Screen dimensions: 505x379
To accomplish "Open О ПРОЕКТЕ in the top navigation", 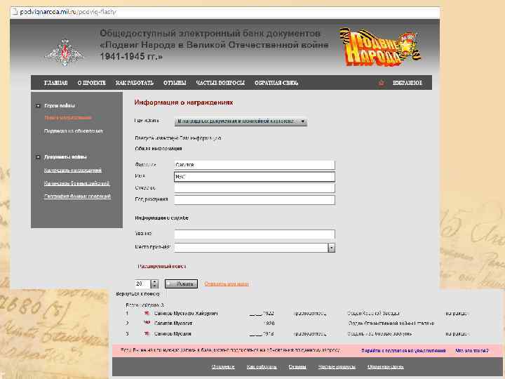I will 91,83.
